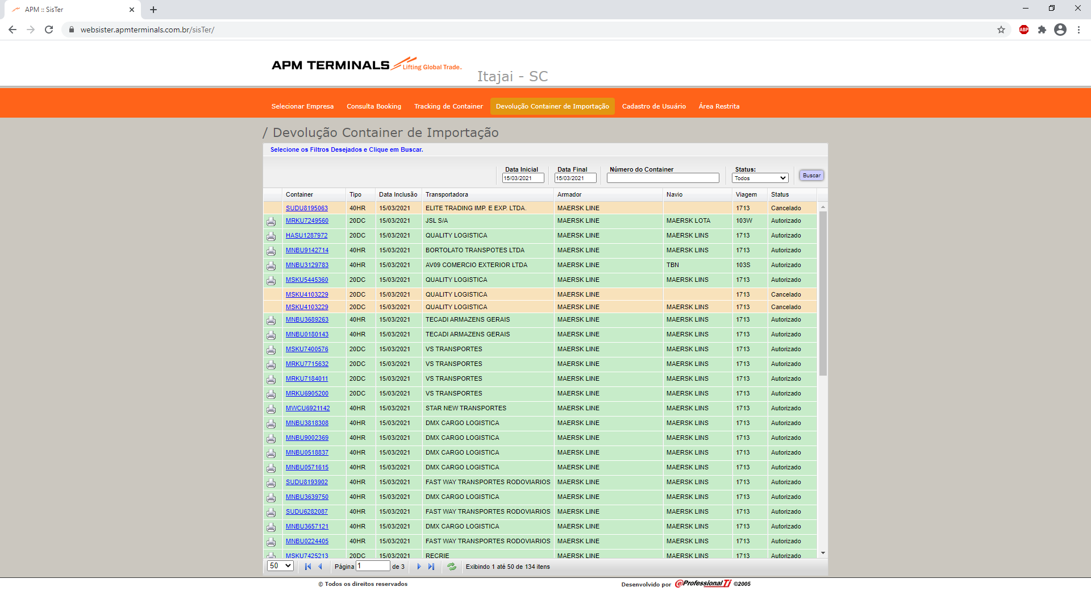Open the Status filter dropdown
The height and width of the screenshot is (591, 1091).
(760, 178)
